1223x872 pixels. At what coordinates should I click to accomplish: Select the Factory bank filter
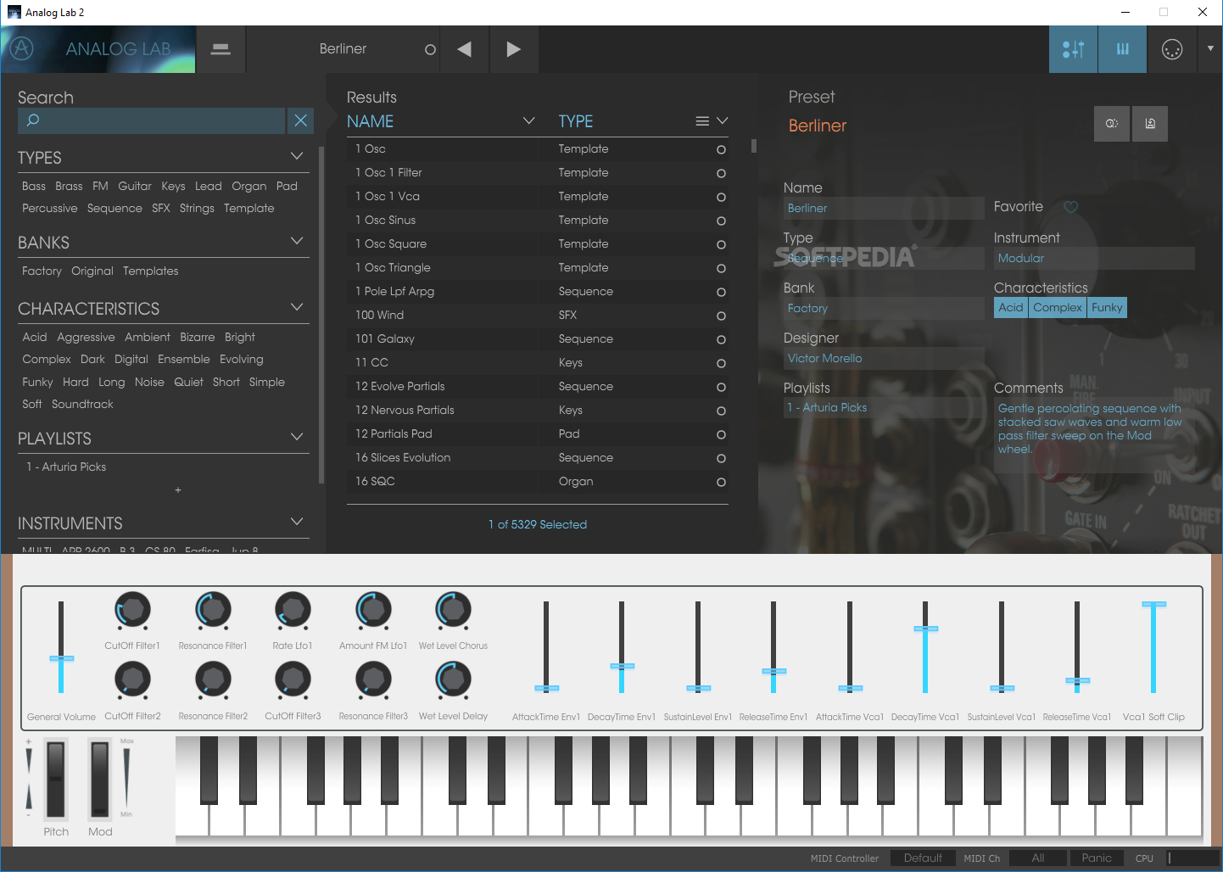[x=42, y=271]
